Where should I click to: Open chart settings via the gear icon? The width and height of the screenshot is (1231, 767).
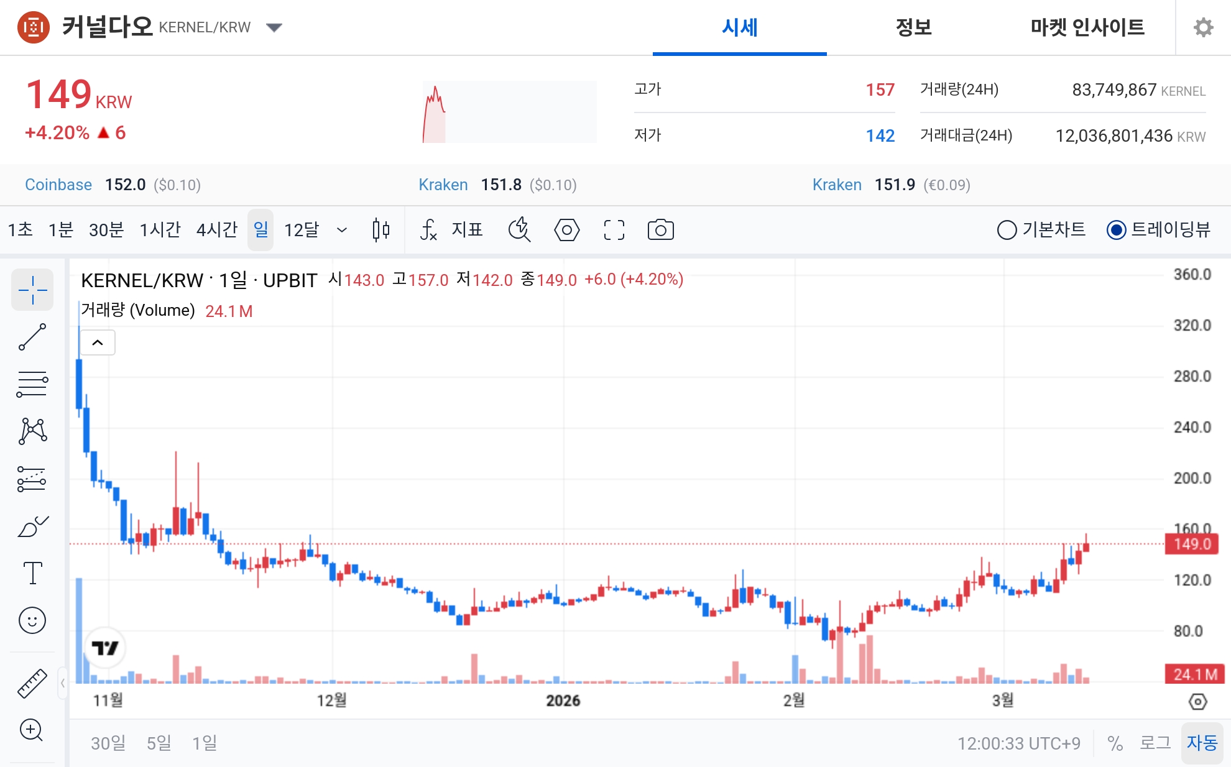click(1204, 27)
